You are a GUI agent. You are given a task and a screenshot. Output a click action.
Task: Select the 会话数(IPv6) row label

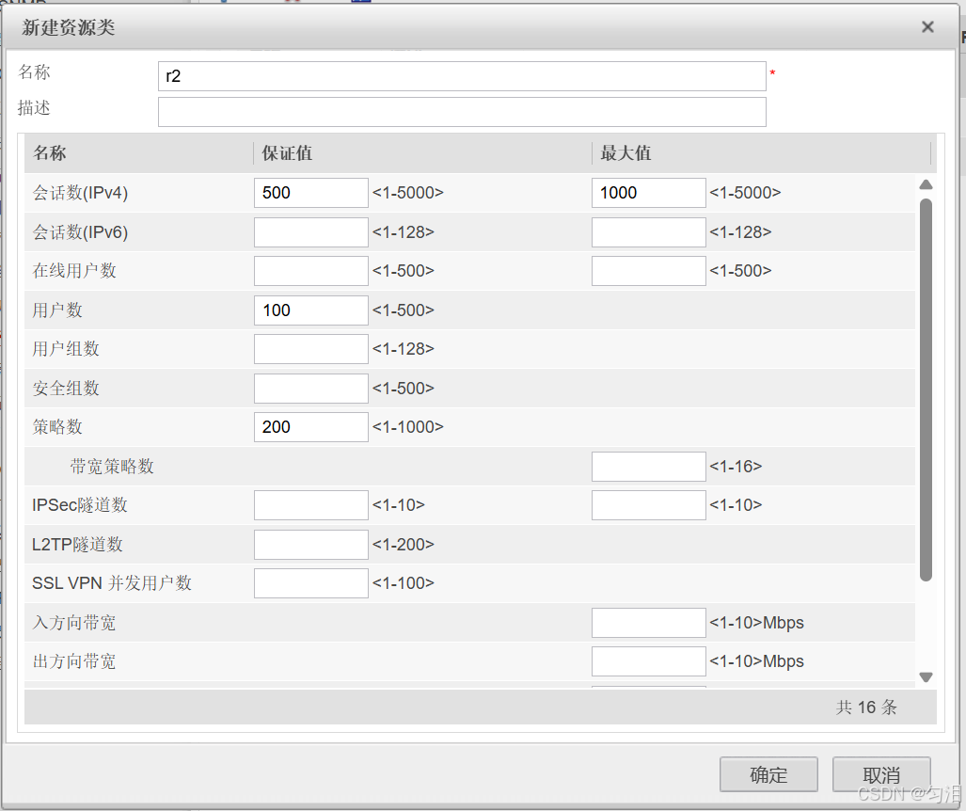(80, 232)
